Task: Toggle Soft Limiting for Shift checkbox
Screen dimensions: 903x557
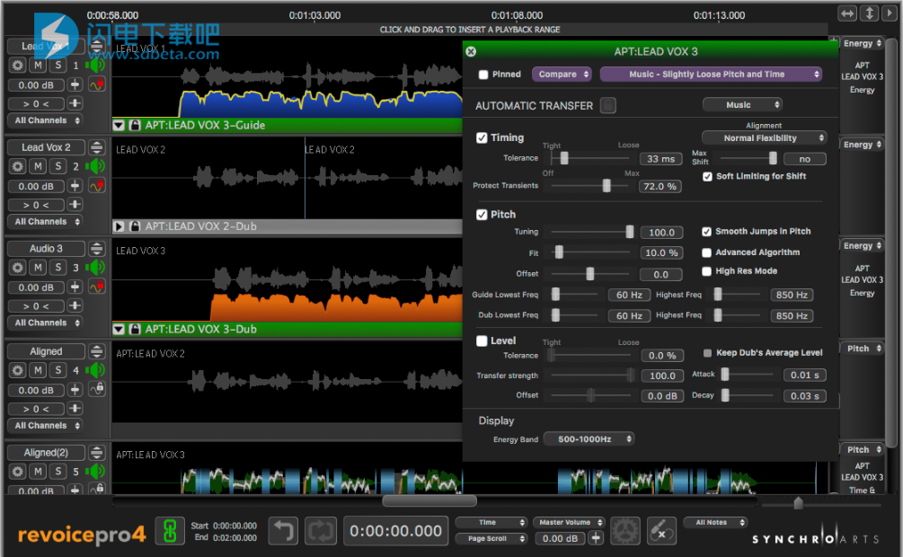Action: 707,176
